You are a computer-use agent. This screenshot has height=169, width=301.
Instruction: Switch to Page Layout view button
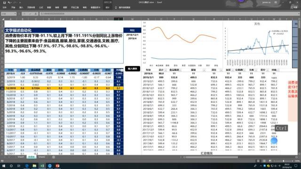click(264, 161)
